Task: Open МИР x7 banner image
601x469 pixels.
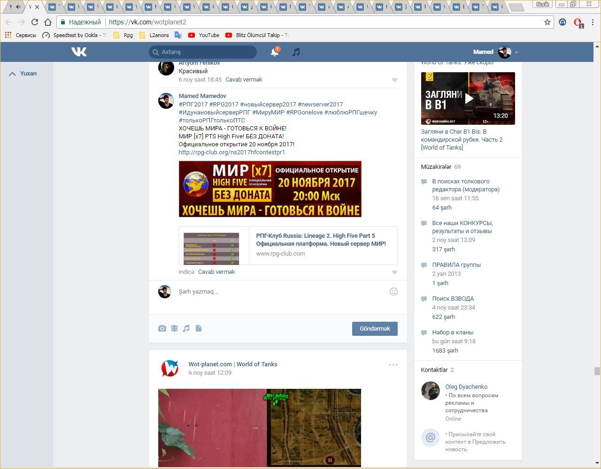Action: (x=270, y=189)
